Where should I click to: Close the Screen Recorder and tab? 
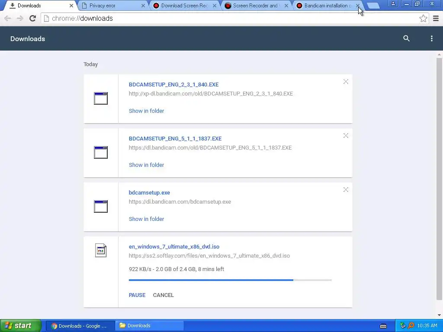point(286,6)
